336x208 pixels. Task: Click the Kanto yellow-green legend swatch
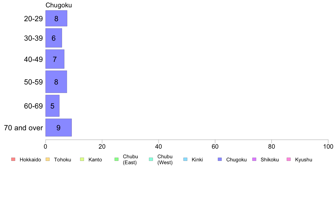(82, 159)
